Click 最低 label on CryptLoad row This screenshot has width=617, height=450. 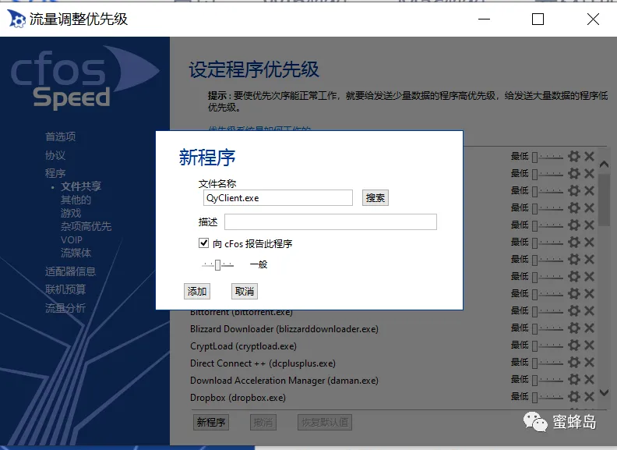(x=520, y=345)
